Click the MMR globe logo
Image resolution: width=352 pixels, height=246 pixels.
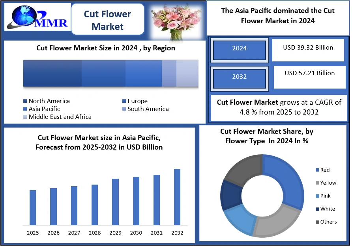point(36,18)
